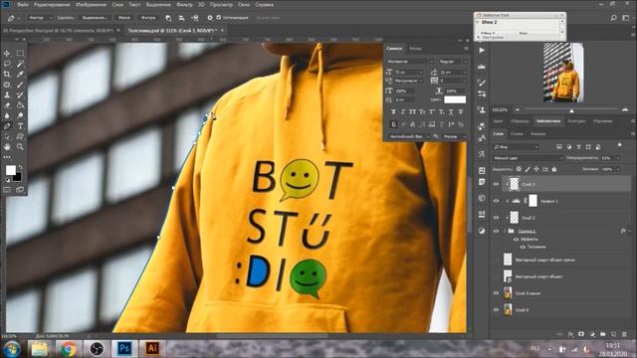Hide the Слой 0 layer
The width and height of the screenshot is (637, 358).
pos(496,309)
